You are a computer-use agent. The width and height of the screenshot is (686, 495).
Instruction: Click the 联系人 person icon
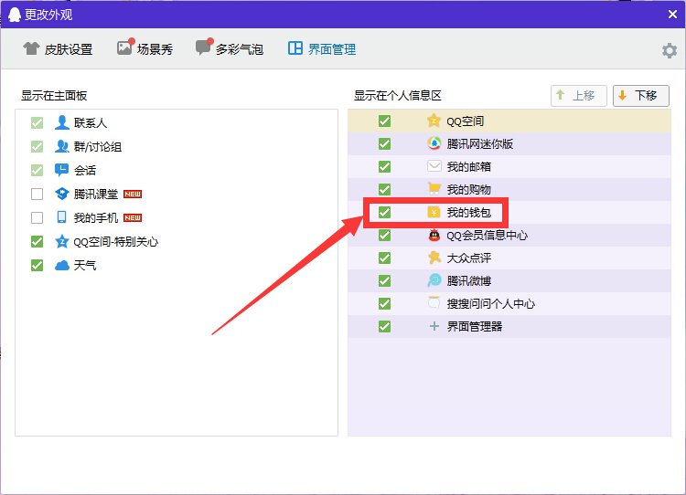point(61,122)
